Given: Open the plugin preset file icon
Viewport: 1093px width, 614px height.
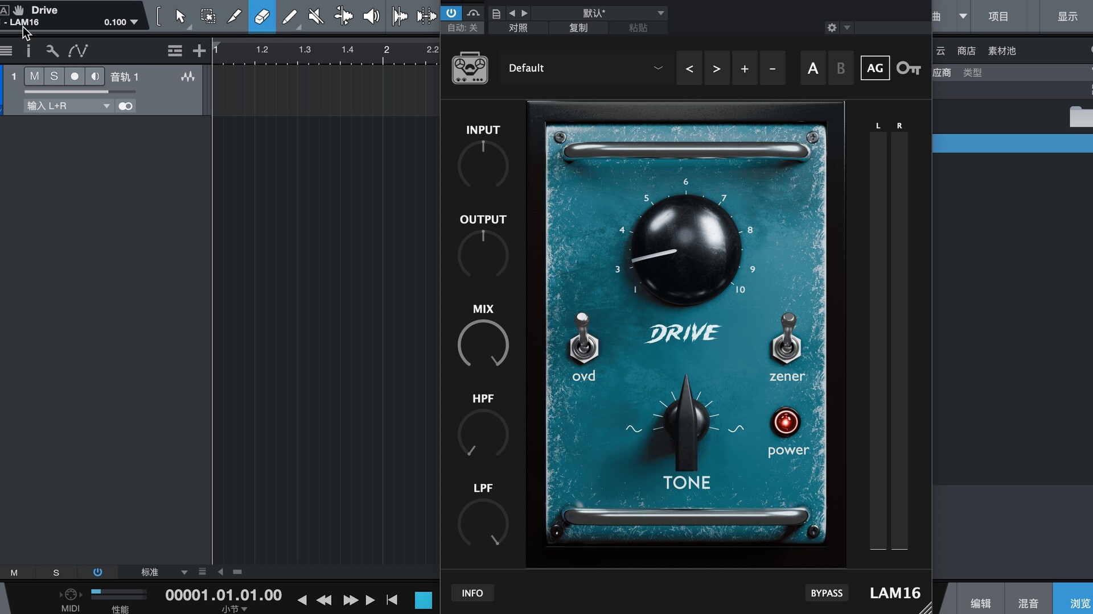Looking at the screenshot, I should click(496, 13).
